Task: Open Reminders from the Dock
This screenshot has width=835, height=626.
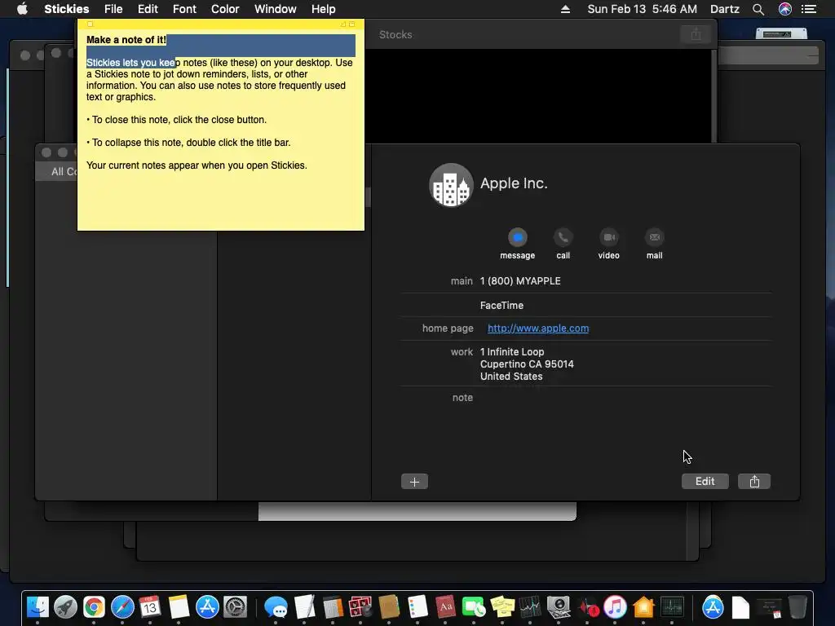Action: click(417, 606)
